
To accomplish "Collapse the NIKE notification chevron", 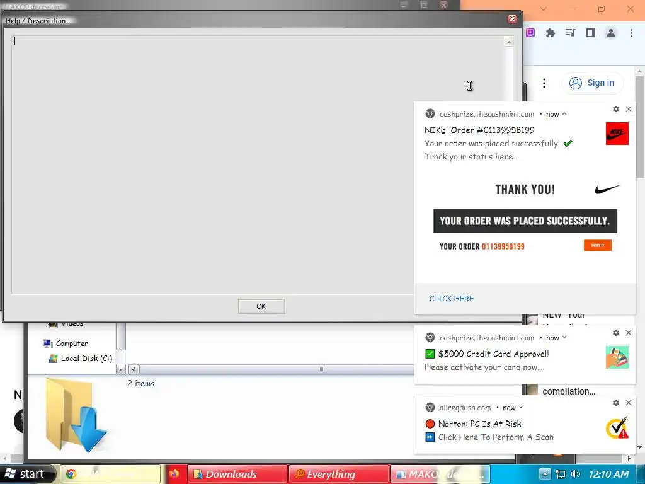I will 564,114.
